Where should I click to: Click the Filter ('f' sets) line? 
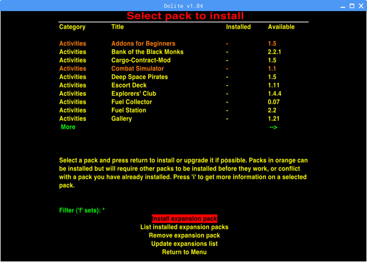click(82, 210)
